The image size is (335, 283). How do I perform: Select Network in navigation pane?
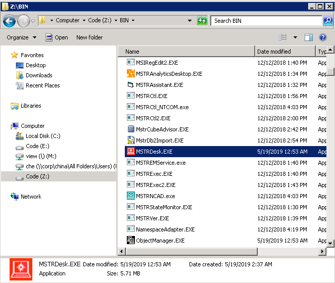tap(31, 197)
